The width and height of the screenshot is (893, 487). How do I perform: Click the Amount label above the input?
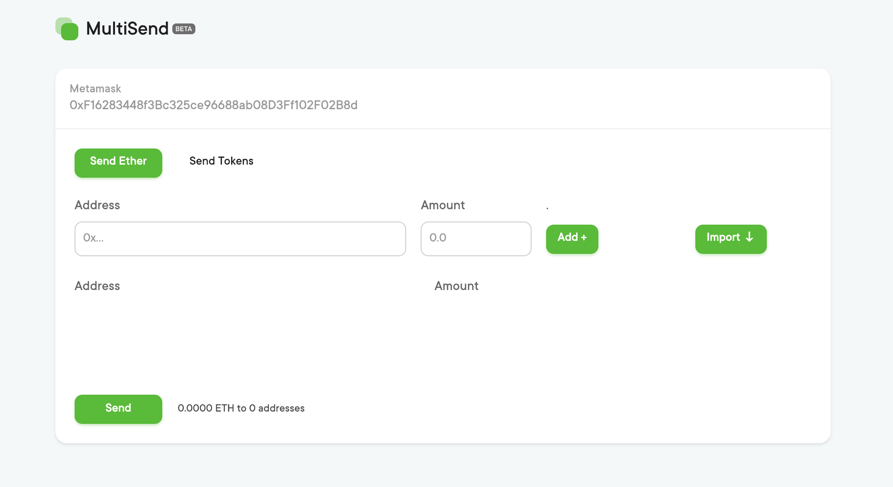click(443, 205)
